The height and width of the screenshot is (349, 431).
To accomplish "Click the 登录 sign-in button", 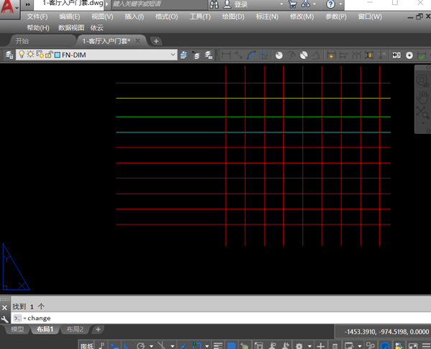I will [235, 4].
